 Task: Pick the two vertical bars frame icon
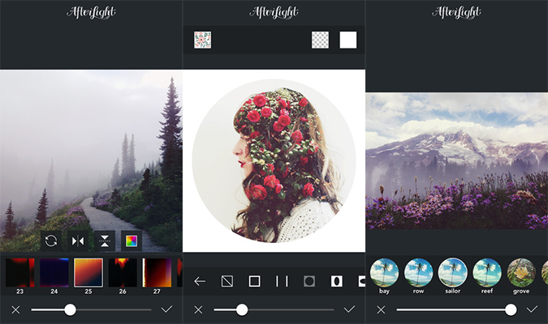tap(282, 281)
